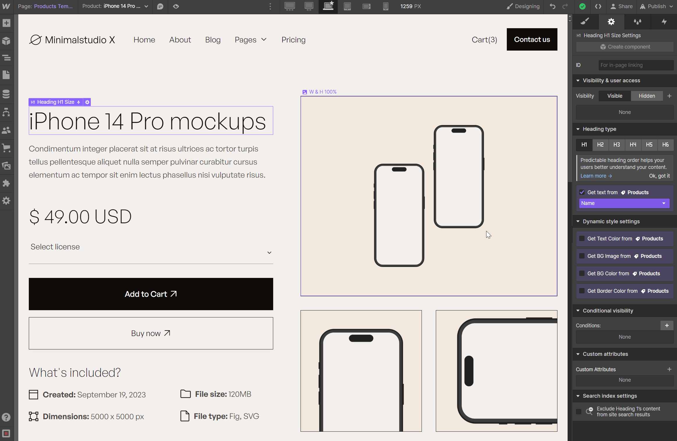The image size is (677, 441).
Task: Uncheck Get text from Products
Action: coord(582,192)
